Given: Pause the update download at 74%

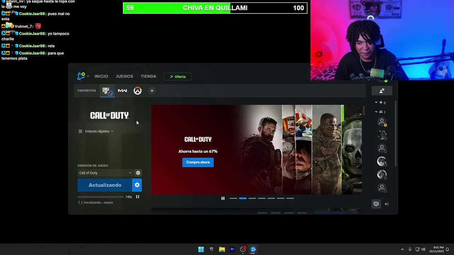Looking at the screenshot, I should [138, 197].
